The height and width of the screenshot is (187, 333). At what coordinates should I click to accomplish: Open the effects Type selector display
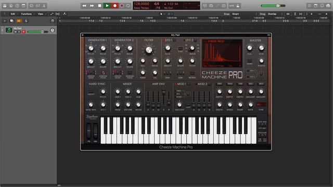click(x=261, y=105)
